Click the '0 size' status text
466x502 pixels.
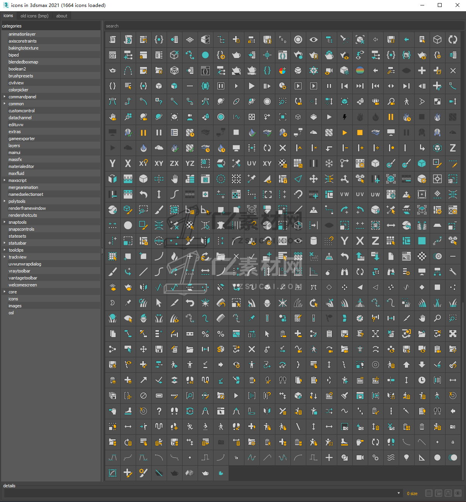[412, 493]
